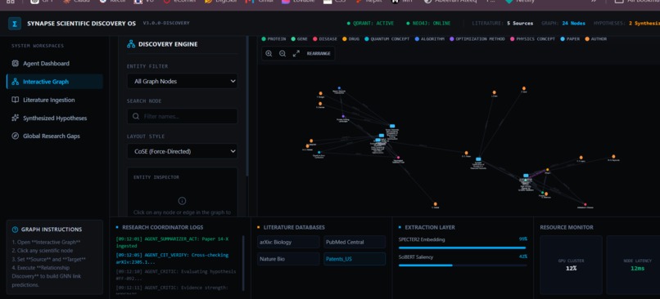Screen dimensions: 660x299
Task: Click the '24 Nodes' graph count
Action: tap(573, 24)
